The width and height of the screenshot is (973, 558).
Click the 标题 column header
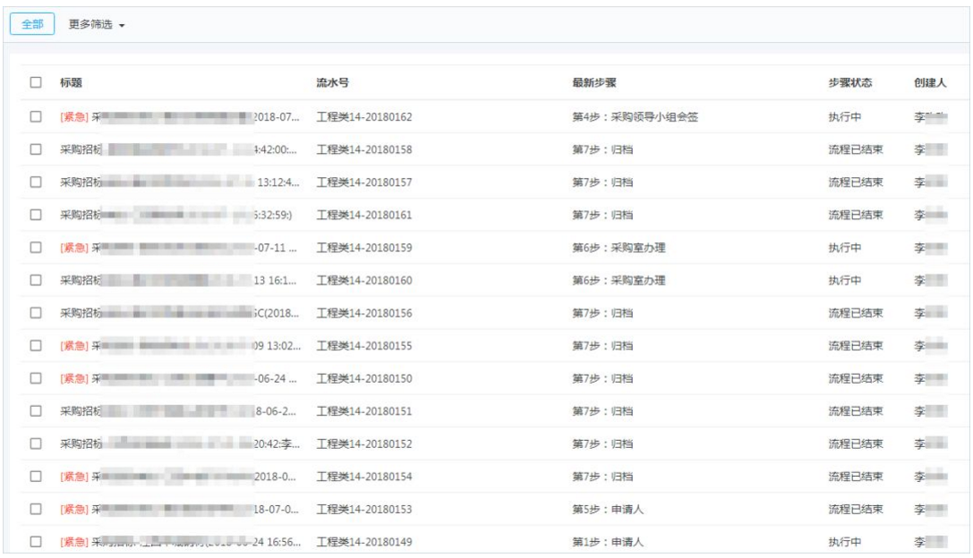[72, 83]
